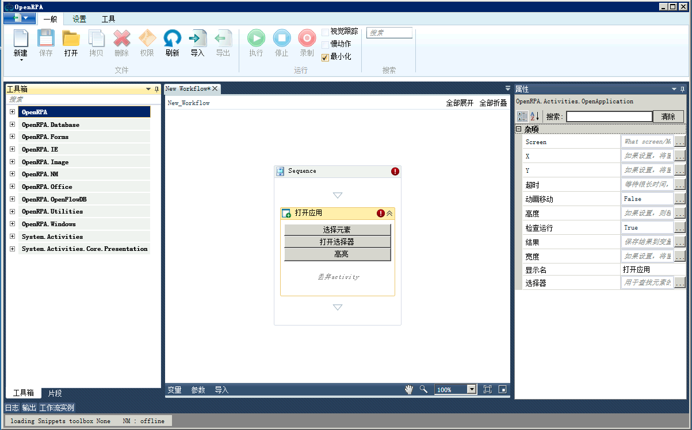Image resolution: width=692 pixels, height=430 pixels.
Task: Click the 新建 (New) ribbon icon
Action: point(21,38)
